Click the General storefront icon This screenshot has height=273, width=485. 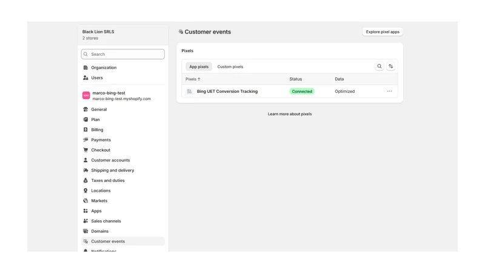[85, 109]
